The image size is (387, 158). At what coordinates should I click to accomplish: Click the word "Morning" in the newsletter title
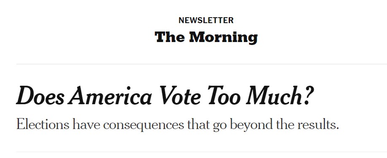tap(223, 37)
